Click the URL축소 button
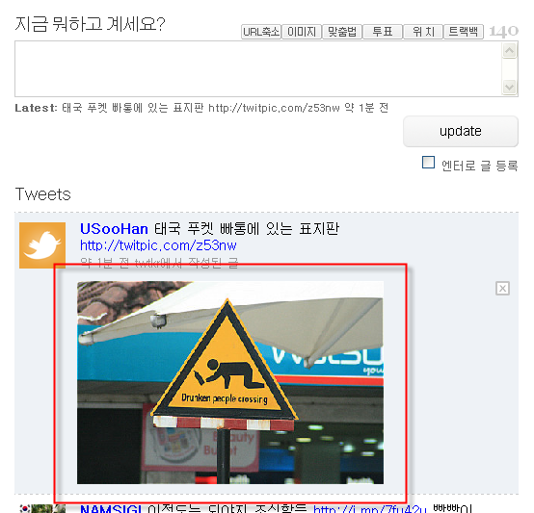This screenshot has height=513, width=534. tap(261, 32)
